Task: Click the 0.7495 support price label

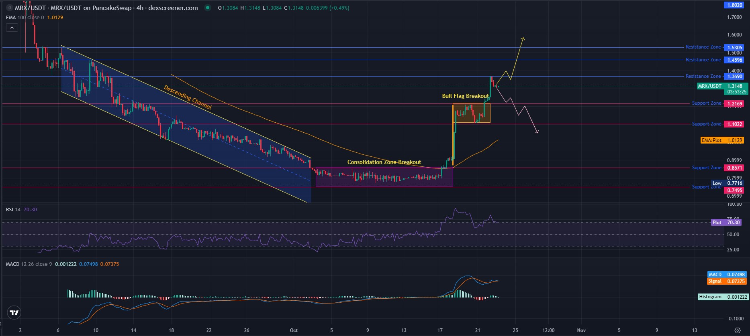Action: [735, 190]
